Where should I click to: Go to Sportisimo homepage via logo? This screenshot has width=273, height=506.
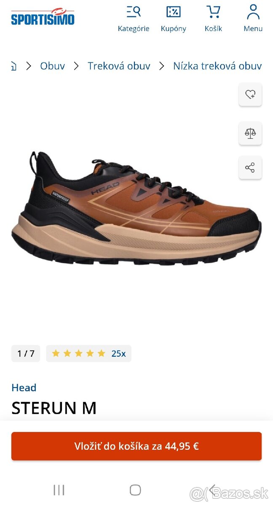coord(43,17)
